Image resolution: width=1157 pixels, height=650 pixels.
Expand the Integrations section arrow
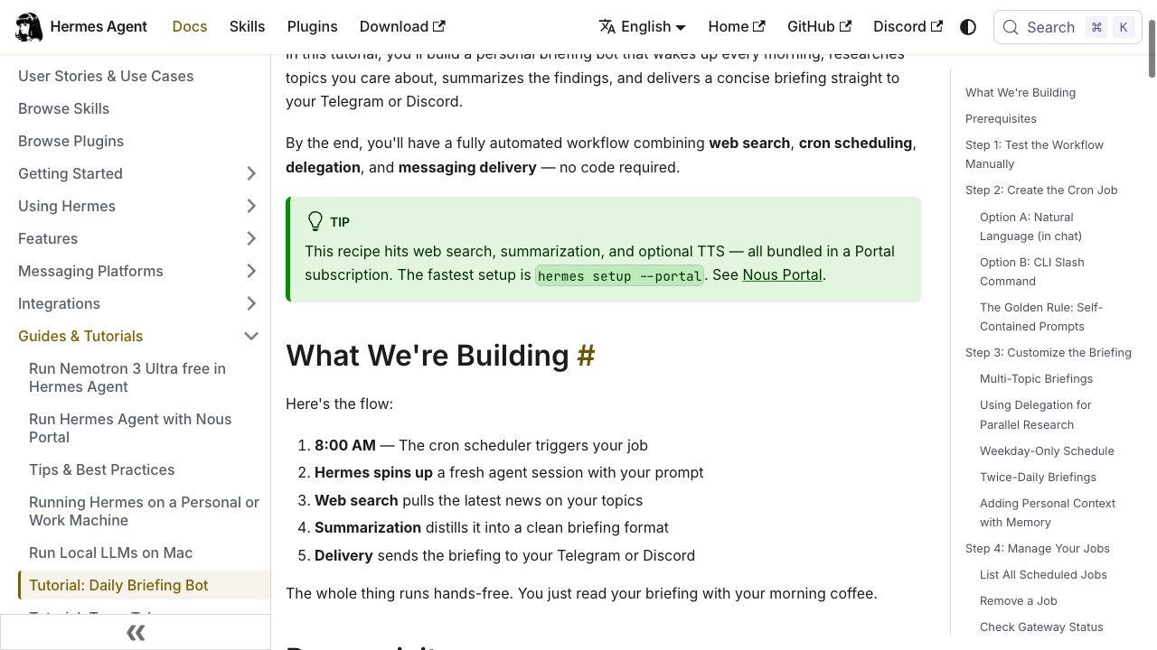pyautogui.click(x=251, y=303)
